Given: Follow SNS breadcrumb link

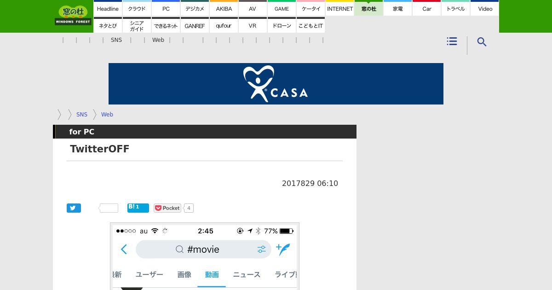Looking at the screenshot, I should pos(82,115).
